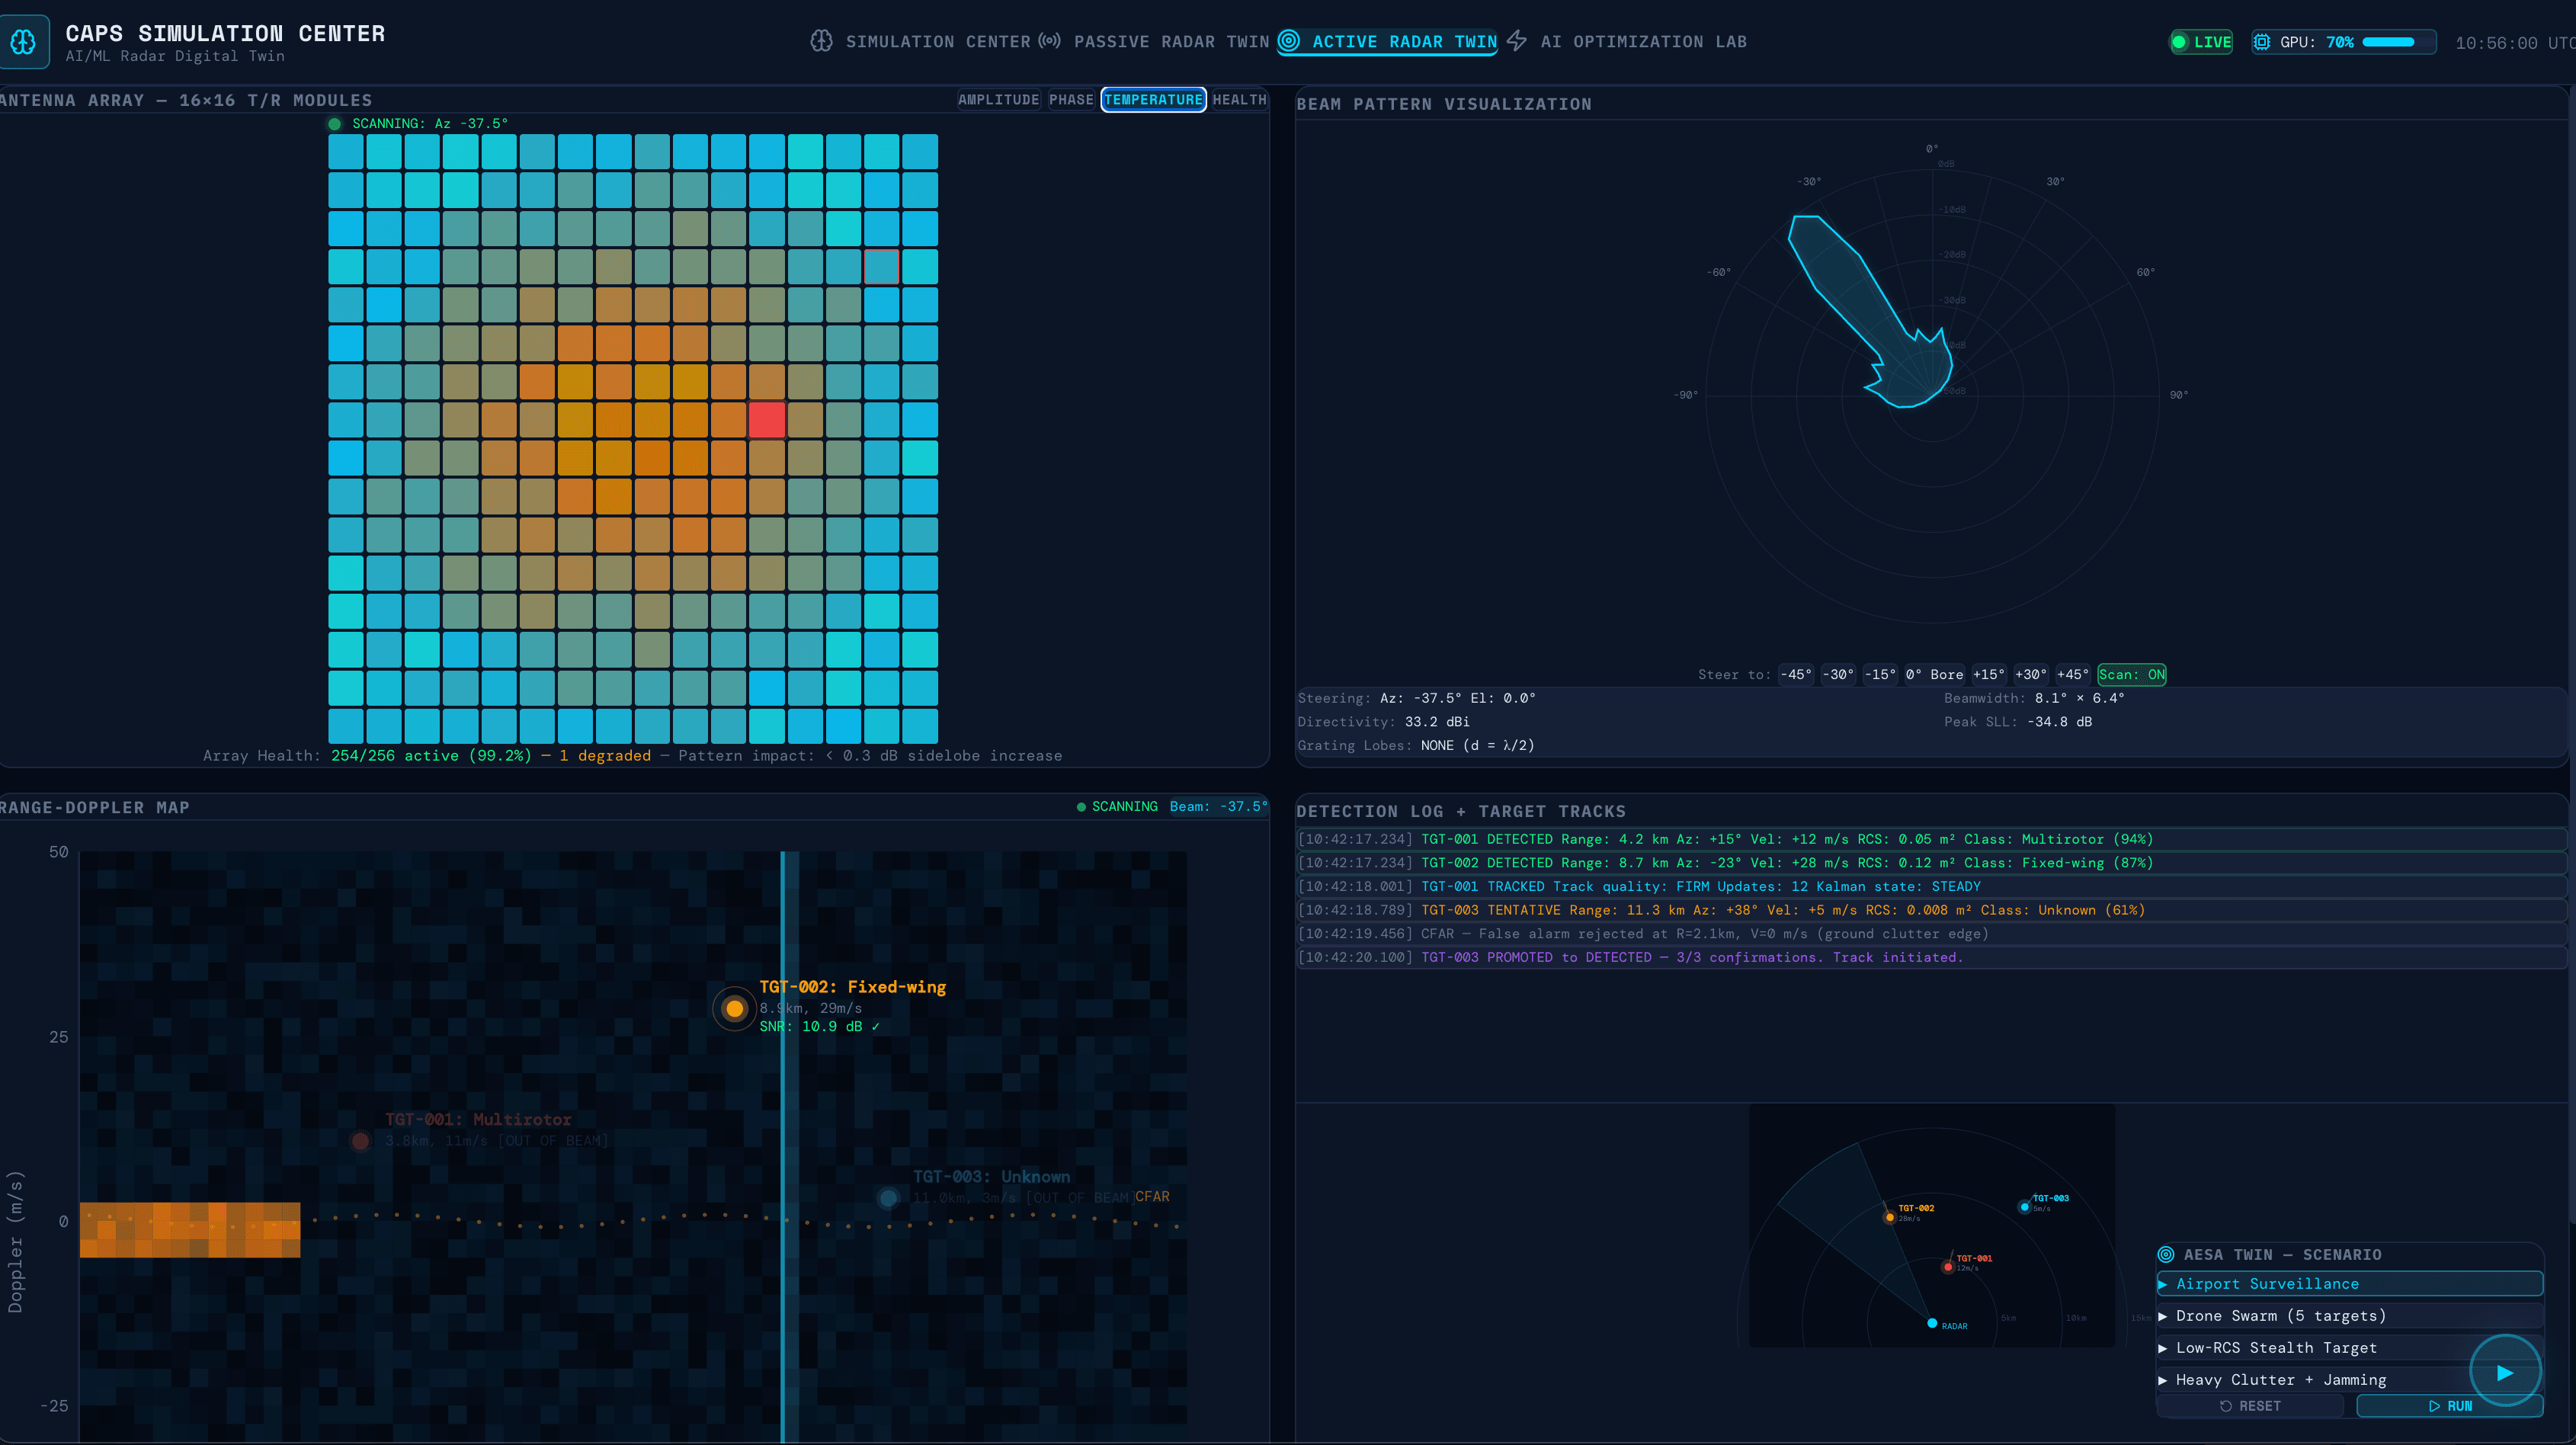Click the CAPS brain logo icon
The image size is (2576, 1445).
25,41
